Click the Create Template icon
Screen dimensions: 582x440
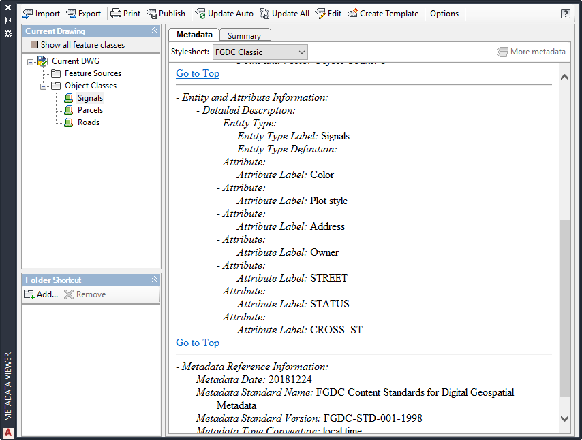[352, 14]
